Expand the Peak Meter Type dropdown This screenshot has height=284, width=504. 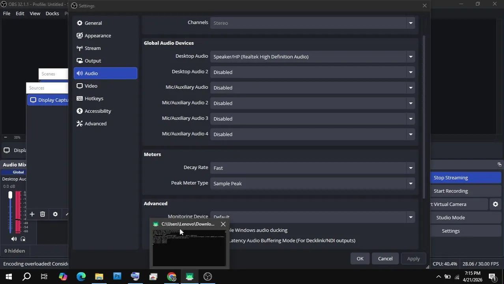pos(312,183)
